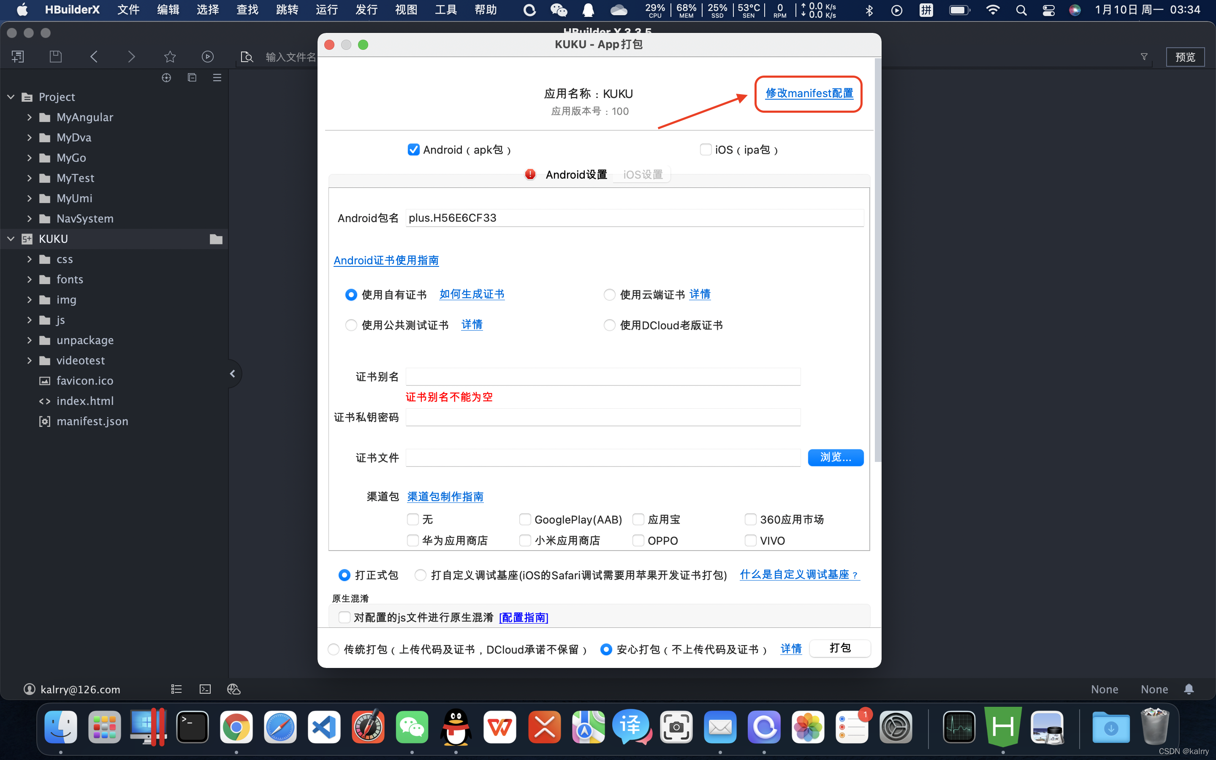
Task: Open Terminal from the dock
Action: point(193,727)
